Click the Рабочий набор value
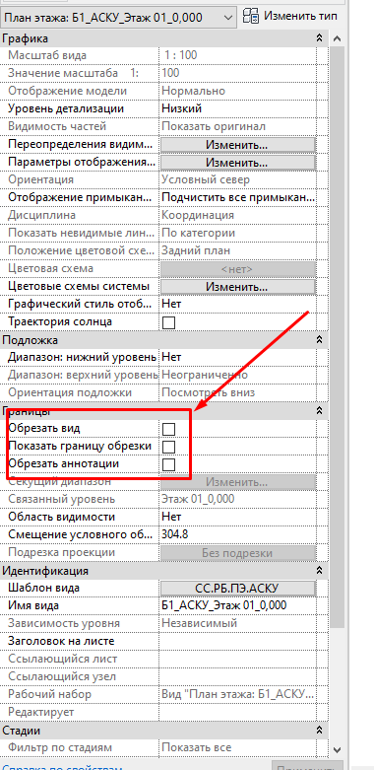 pos(238,694)
